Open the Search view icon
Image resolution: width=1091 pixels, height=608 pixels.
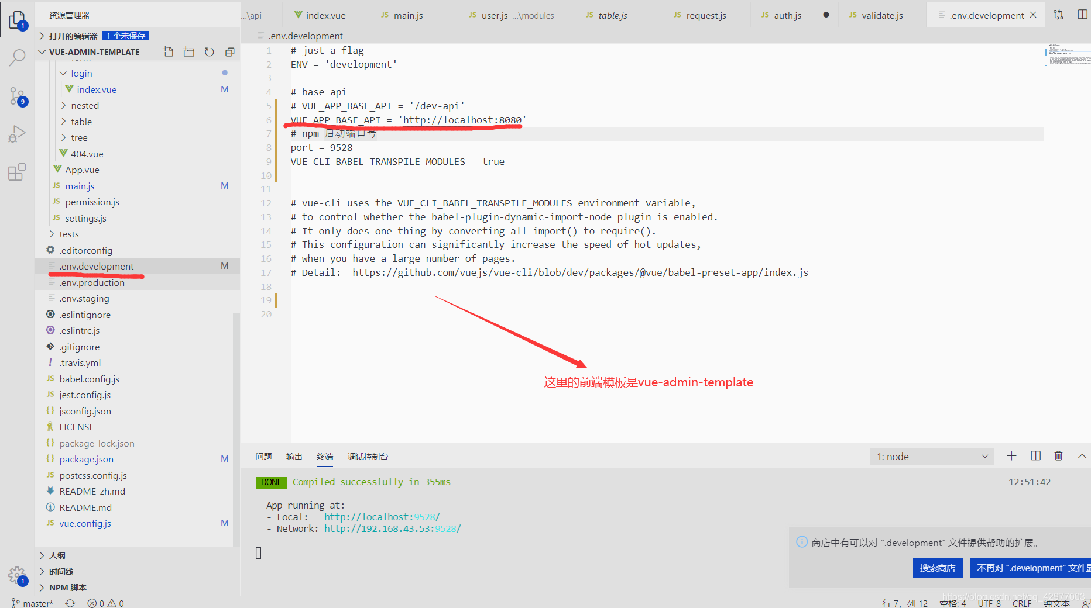18,58
